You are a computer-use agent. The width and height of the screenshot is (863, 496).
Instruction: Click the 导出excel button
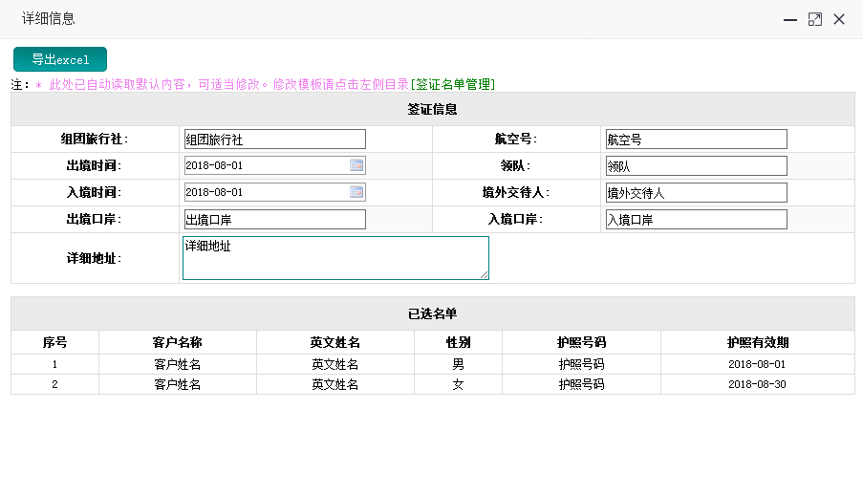[x=60, y=59]
